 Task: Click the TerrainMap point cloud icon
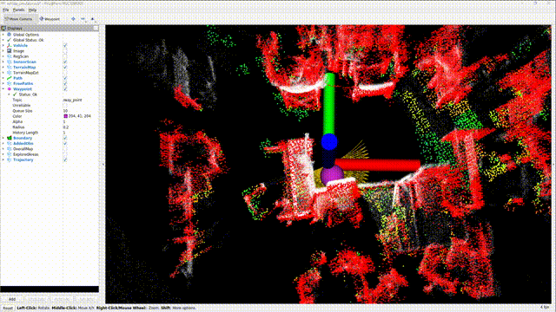pyautogui.click(x=10, y=68)
